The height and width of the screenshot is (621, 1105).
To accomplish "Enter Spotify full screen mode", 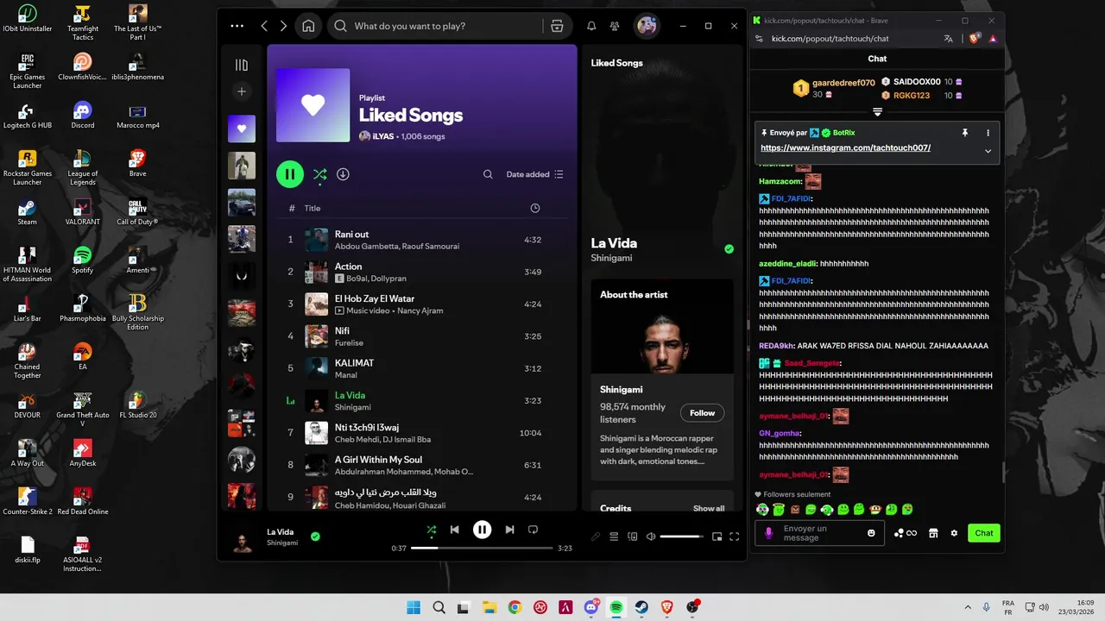I will pyautogui.click(x=735, y=536).
